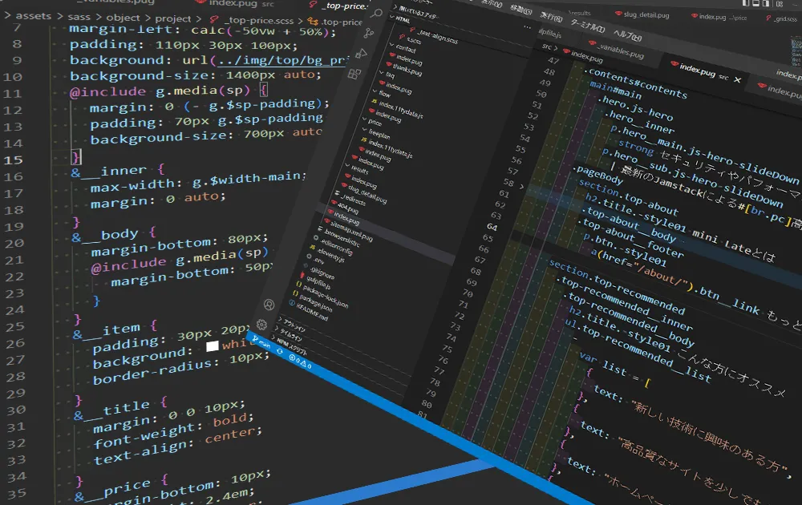802x505 pixels.
Task: Open the Search icon in activity bar
Action: 375,11
